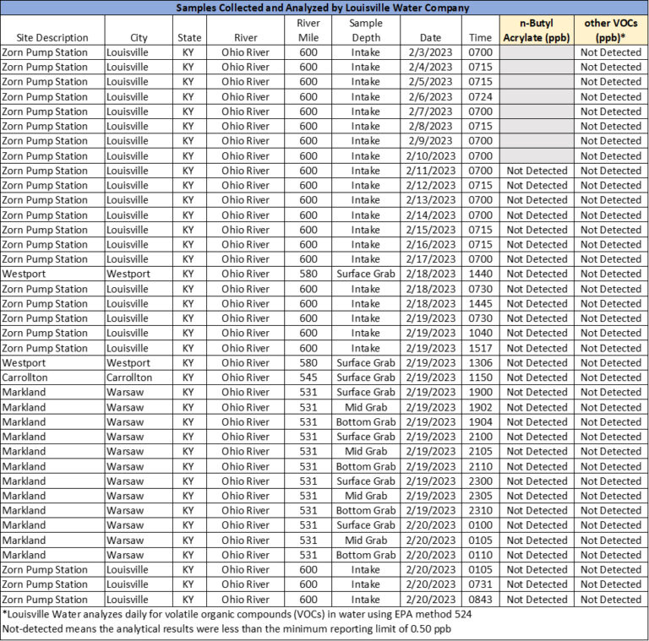The width and height of the screenshot is (649, 641).
Task: Click the yellow n-Butyl Acrylate (ppb) header
Action: pyautogui.click(x=537, y=30)
